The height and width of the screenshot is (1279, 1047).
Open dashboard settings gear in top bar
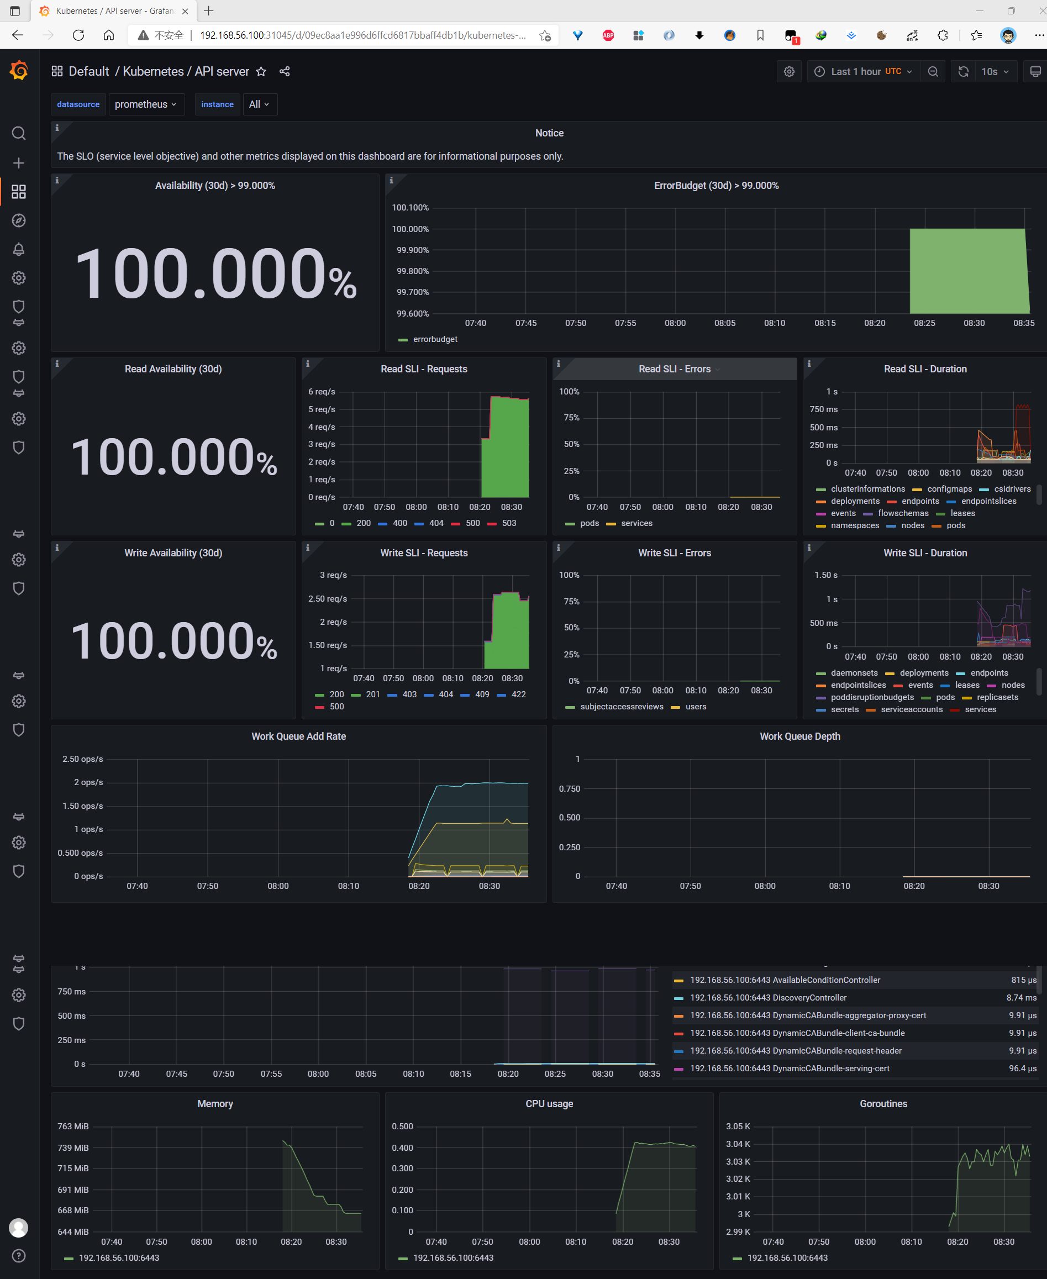[x=789, y=72]
